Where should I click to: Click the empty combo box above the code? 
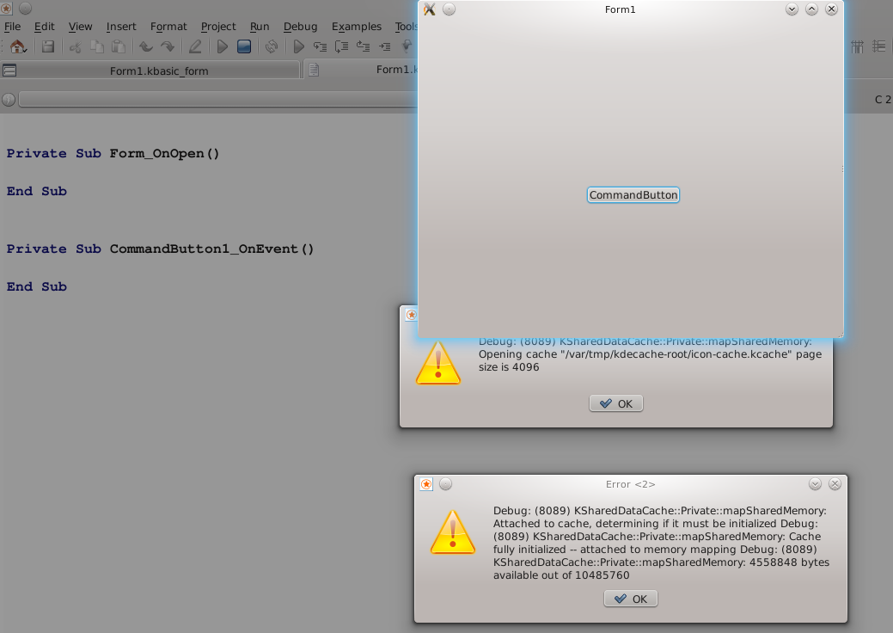[215, 100]
